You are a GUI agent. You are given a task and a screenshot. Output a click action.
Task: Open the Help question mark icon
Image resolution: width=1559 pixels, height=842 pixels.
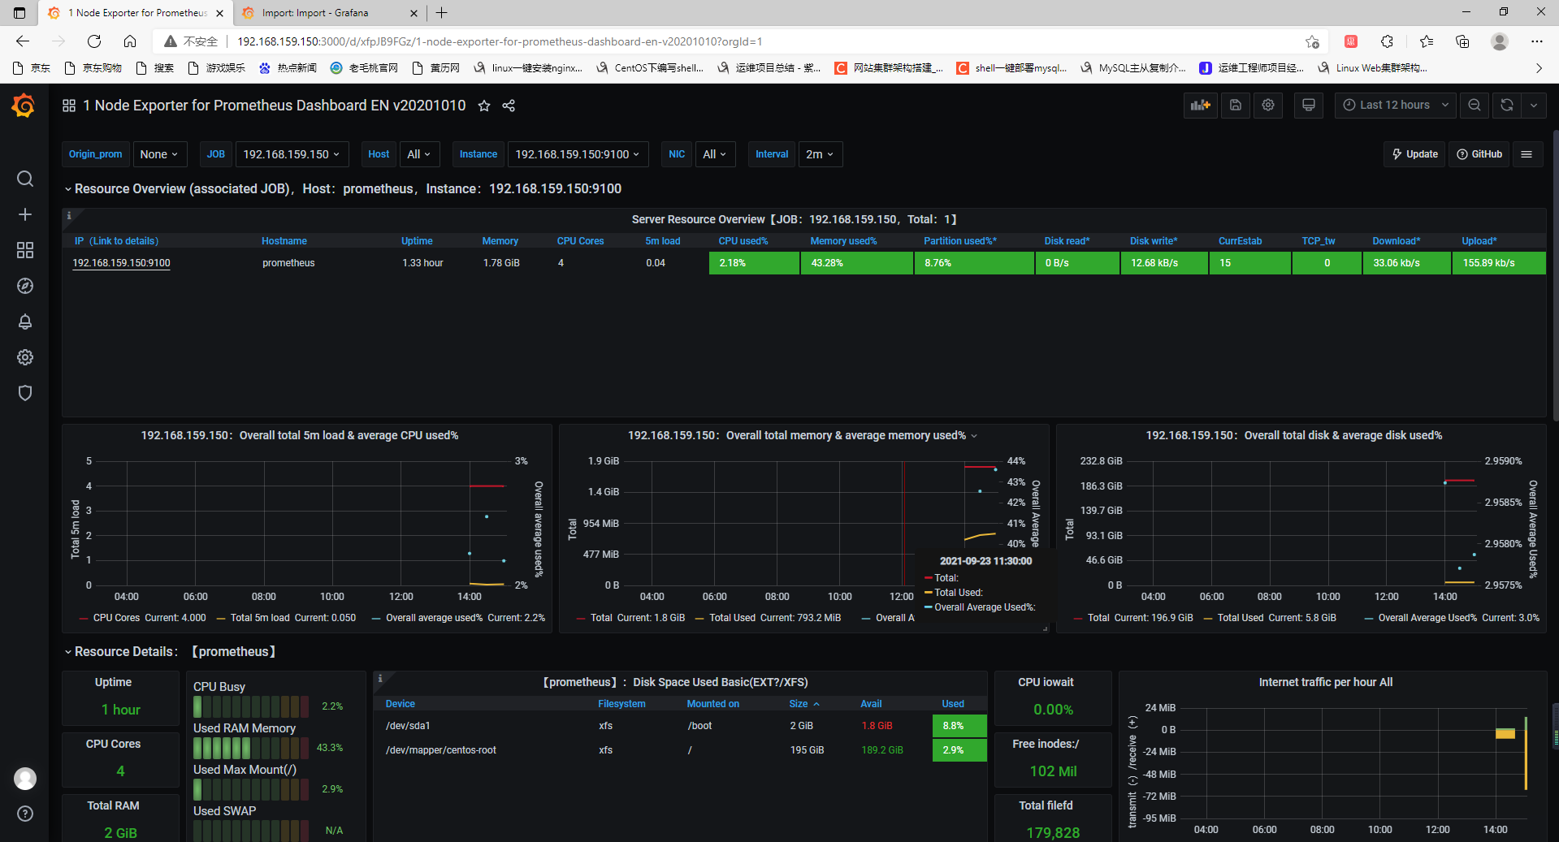click(25, 814)
